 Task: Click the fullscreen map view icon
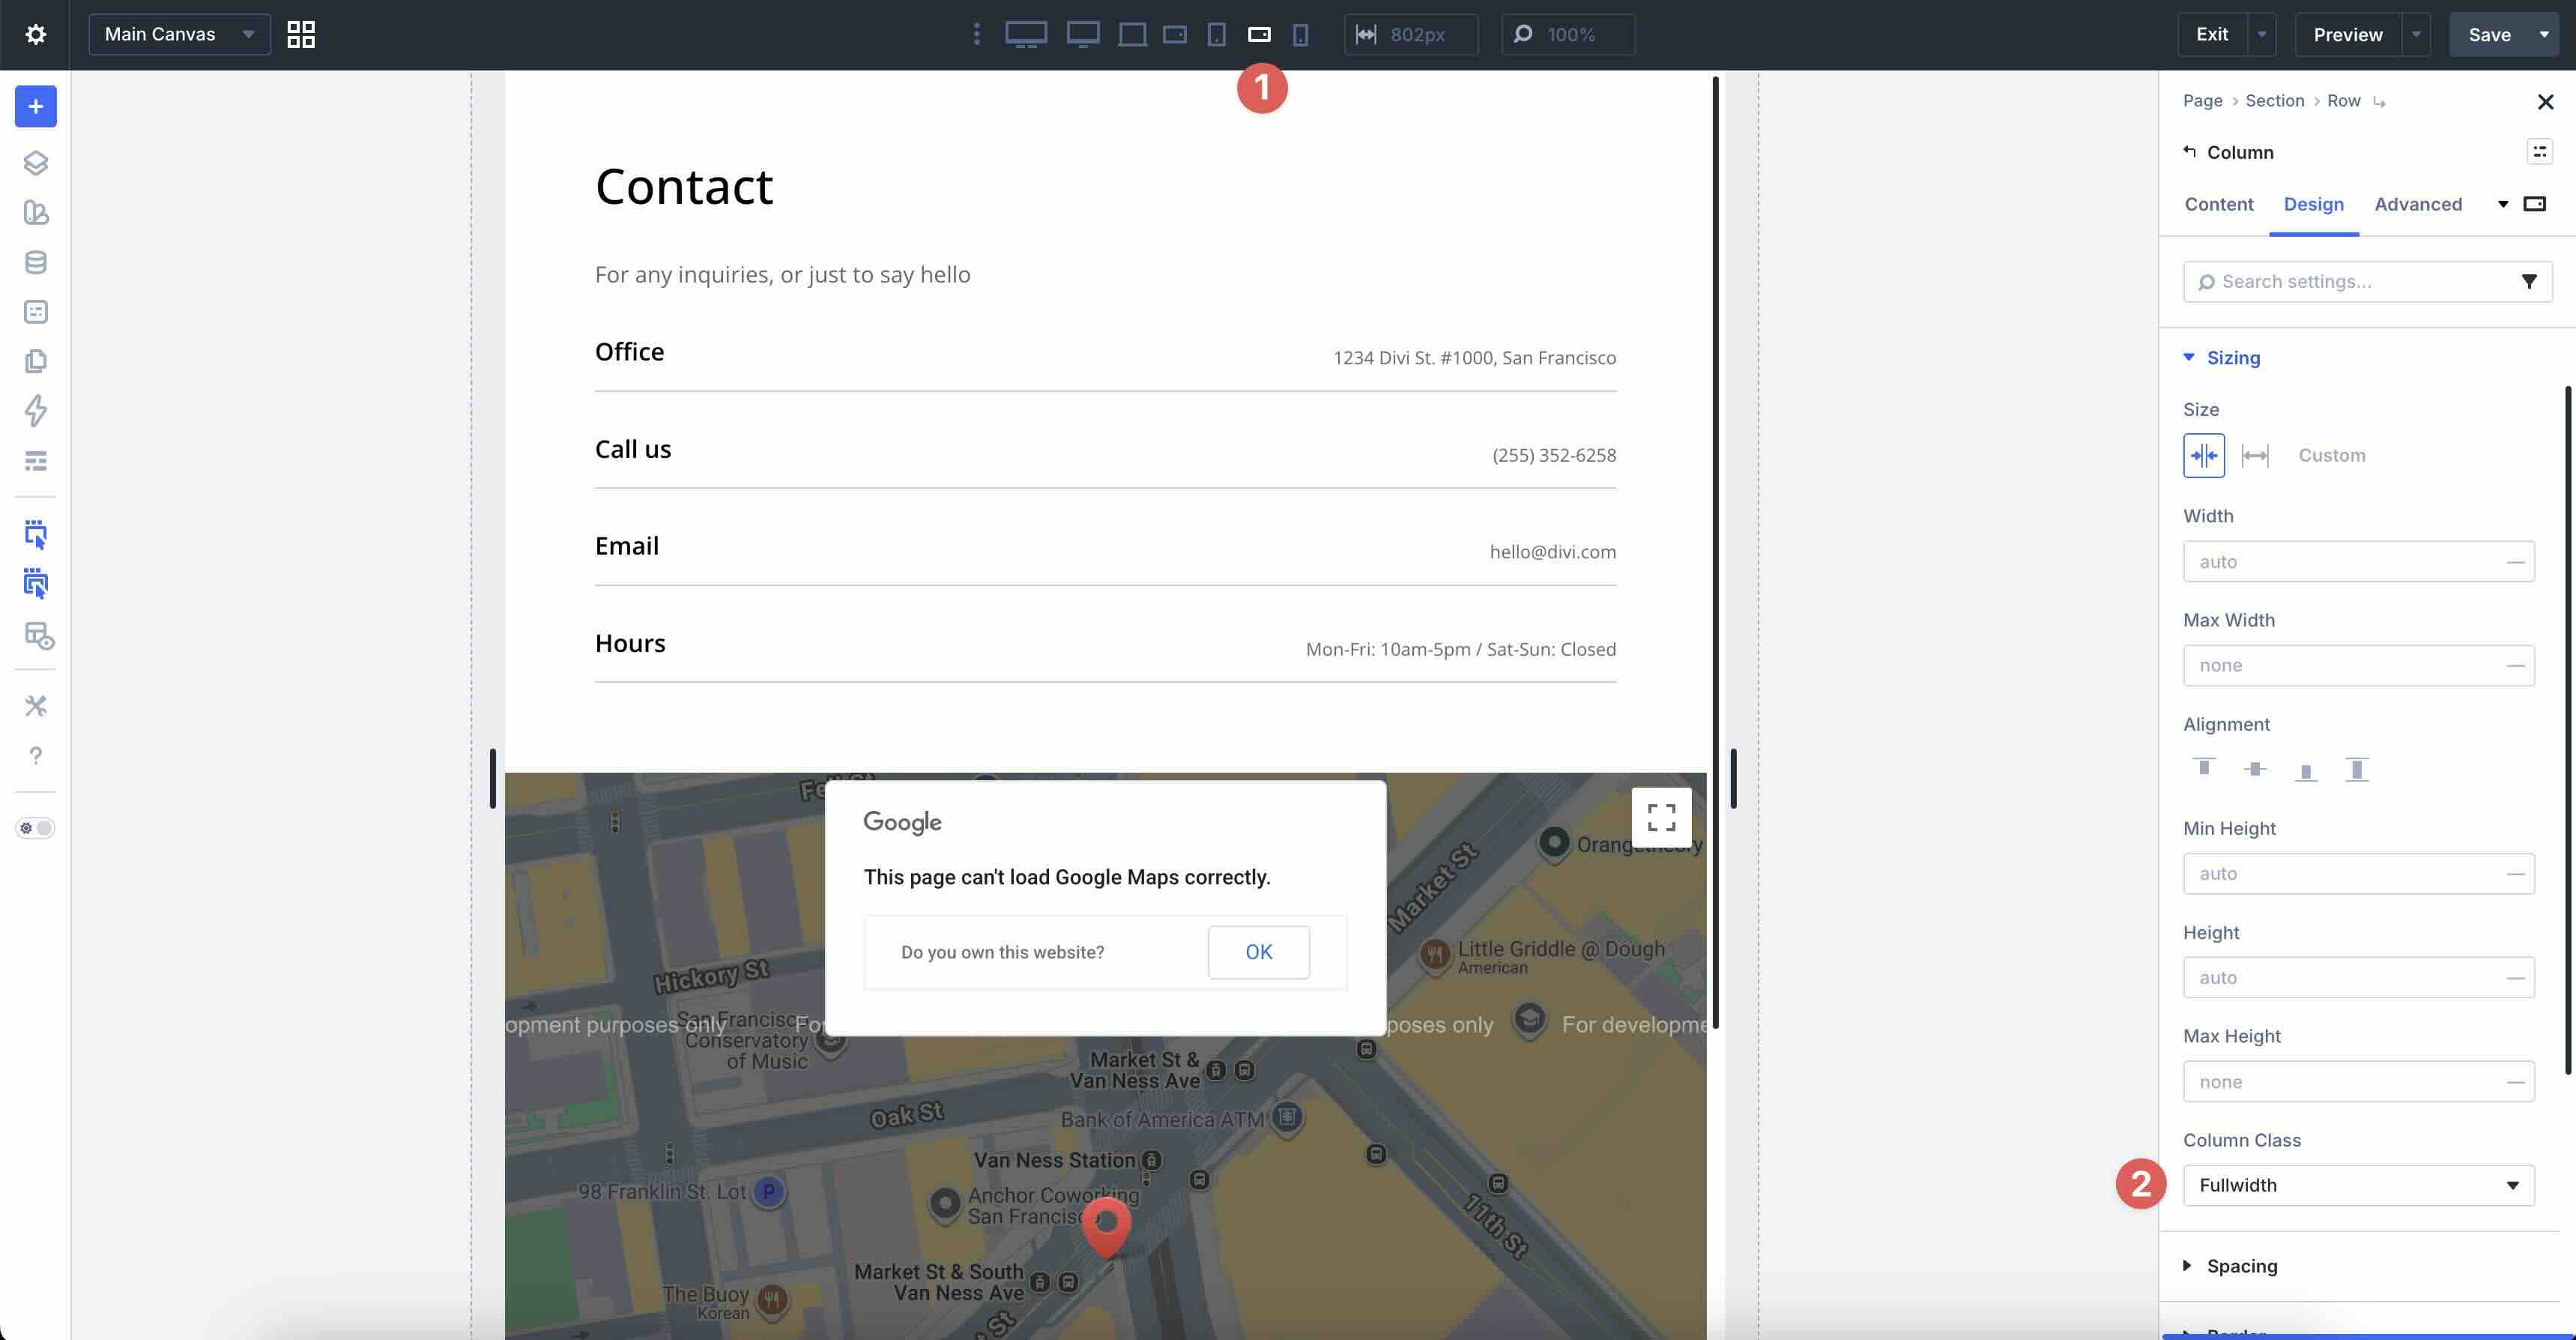1661,817
